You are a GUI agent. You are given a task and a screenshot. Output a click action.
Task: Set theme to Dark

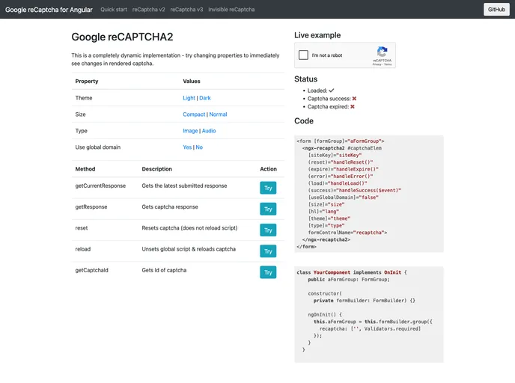[x=205, y=98]
